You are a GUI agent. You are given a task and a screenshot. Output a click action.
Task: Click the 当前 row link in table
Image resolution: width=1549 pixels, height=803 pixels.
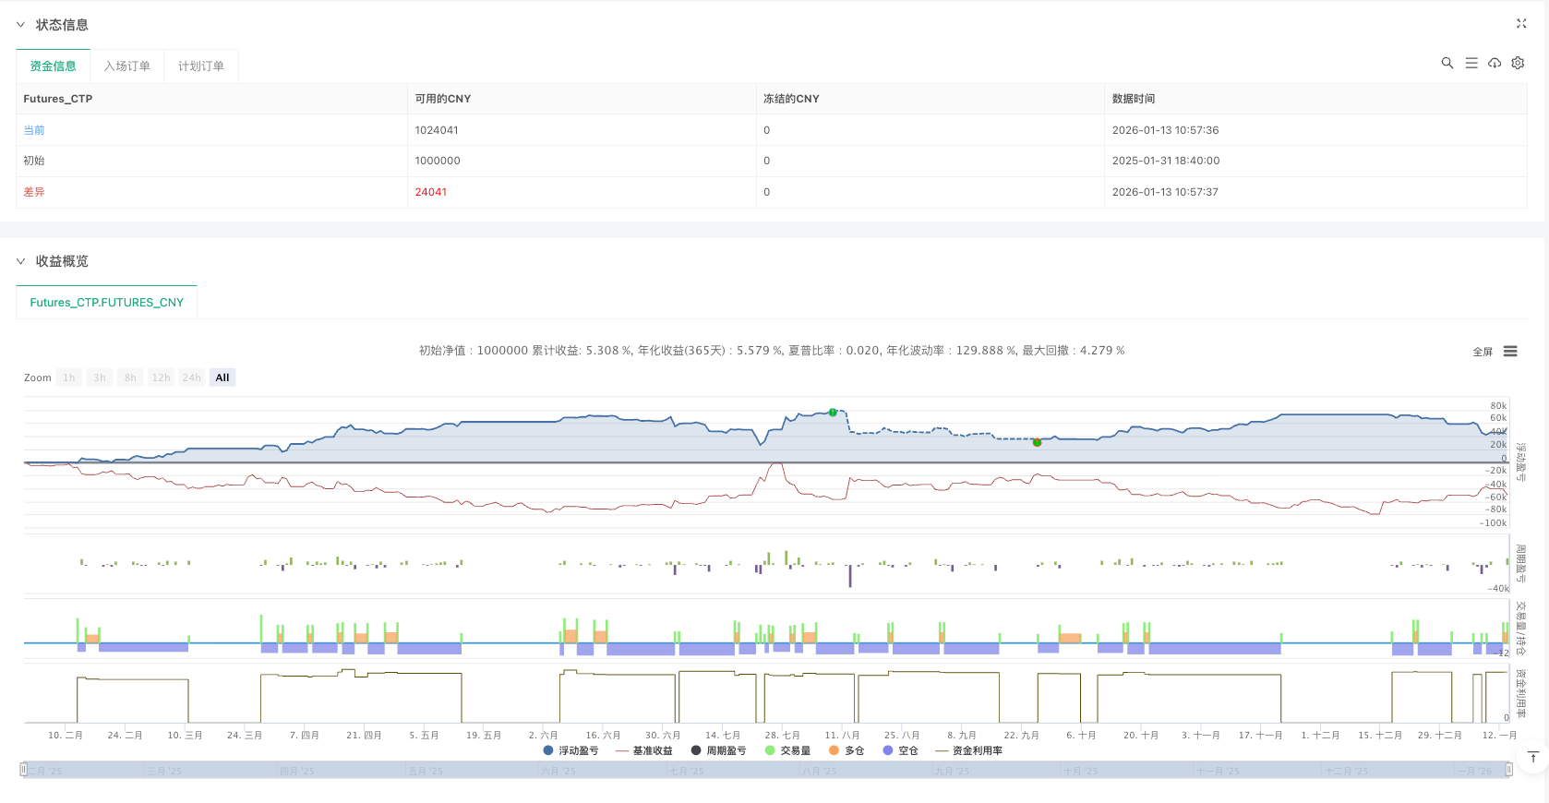pos(34,130)
